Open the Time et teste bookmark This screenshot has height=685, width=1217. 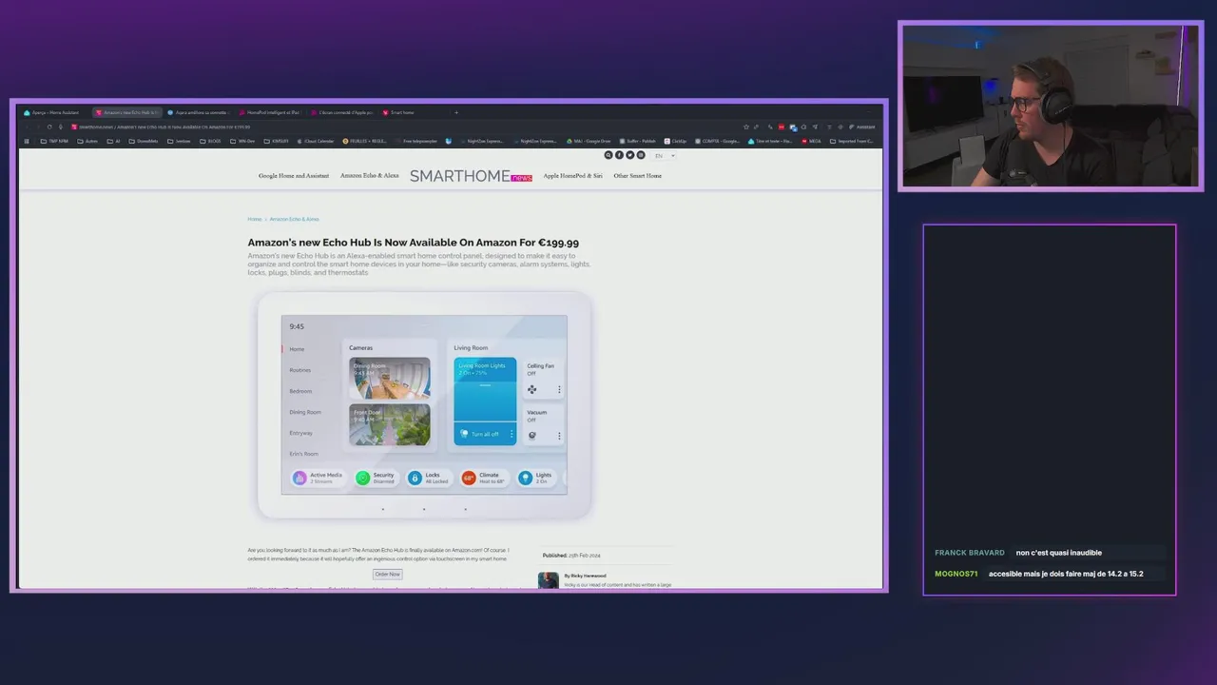[x=771, y=141]
